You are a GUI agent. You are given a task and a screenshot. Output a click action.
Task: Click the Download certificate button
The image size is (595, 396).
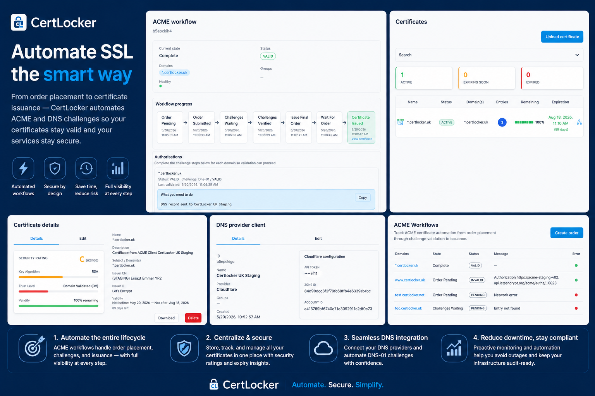[x=167, y=318]
